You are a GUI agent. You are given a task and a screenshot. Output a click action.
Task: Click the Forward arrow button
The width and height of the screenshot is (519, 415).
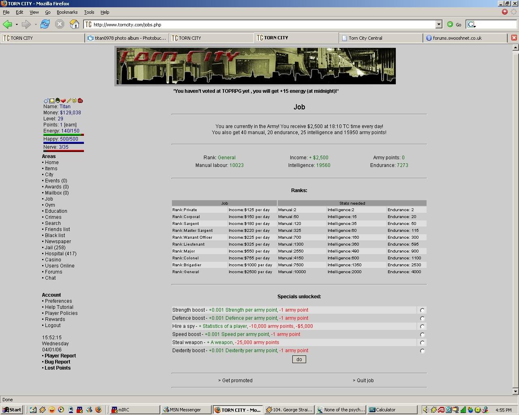(26, 24)
